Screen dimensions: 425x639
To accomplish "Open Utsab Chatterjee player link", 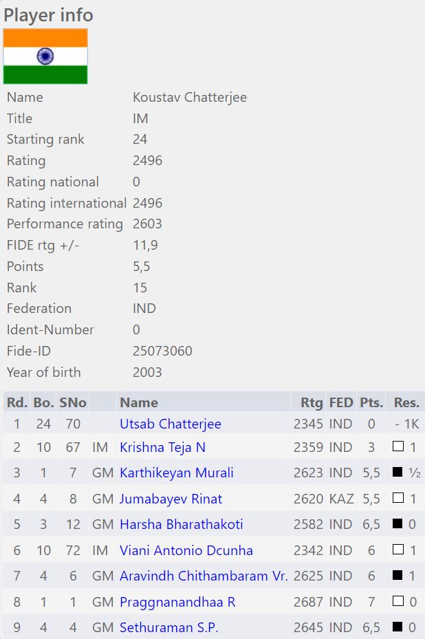I will 171,424.
